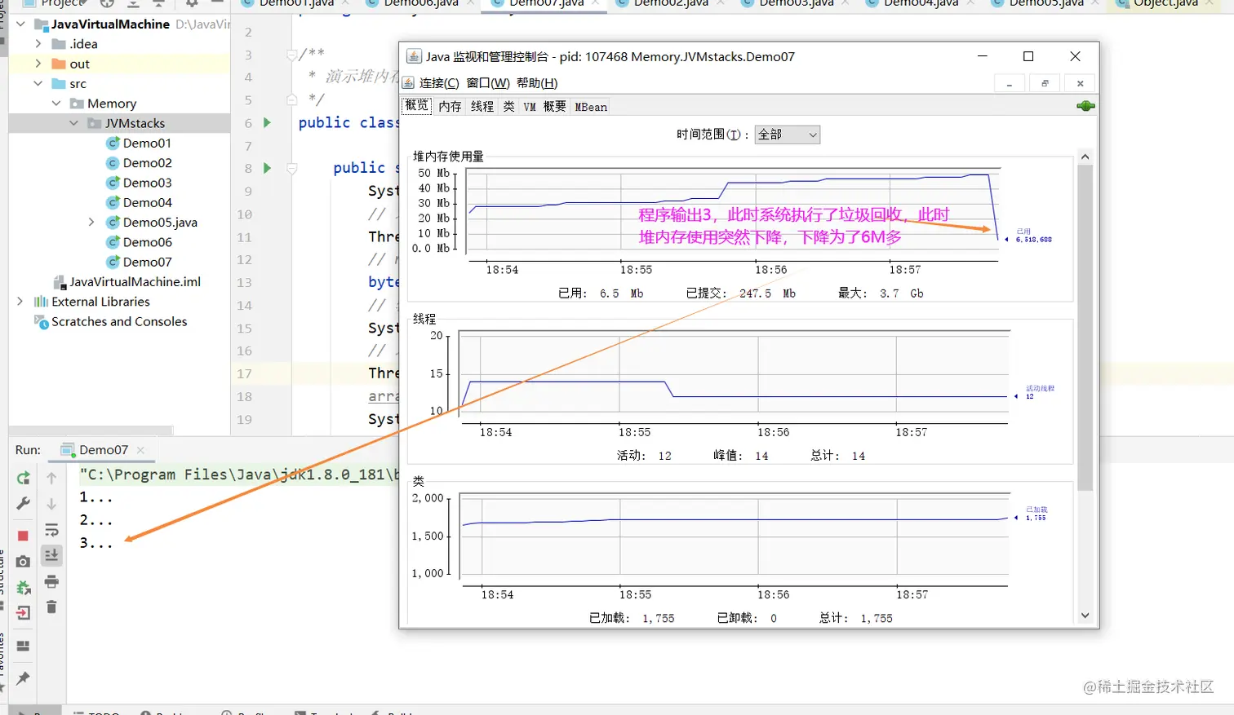Viewport: 1234px width, 715px height.
Task: Collapse the JavaVirtualMachine project root
Action: coord(20,24)
